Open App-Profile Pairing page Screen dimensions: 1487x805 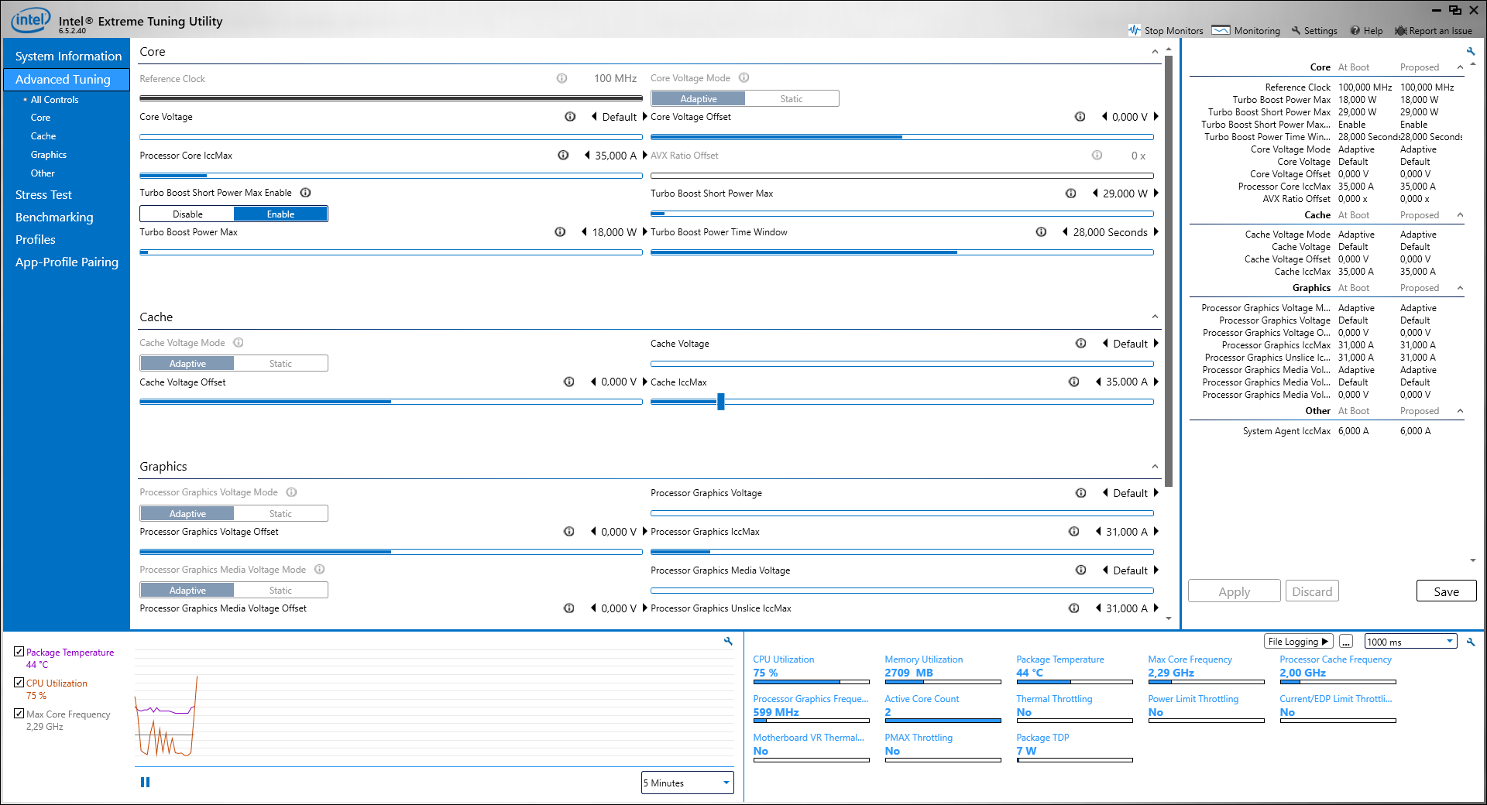coord(67,262)
